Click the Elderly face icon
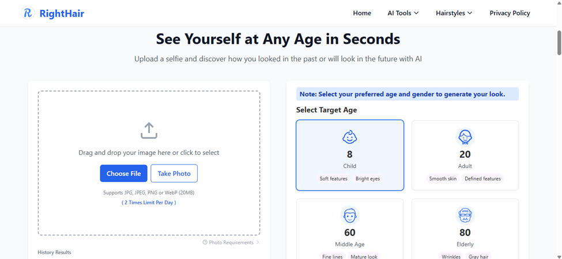This screenshot has height=259, width=562. click(465, 215)
